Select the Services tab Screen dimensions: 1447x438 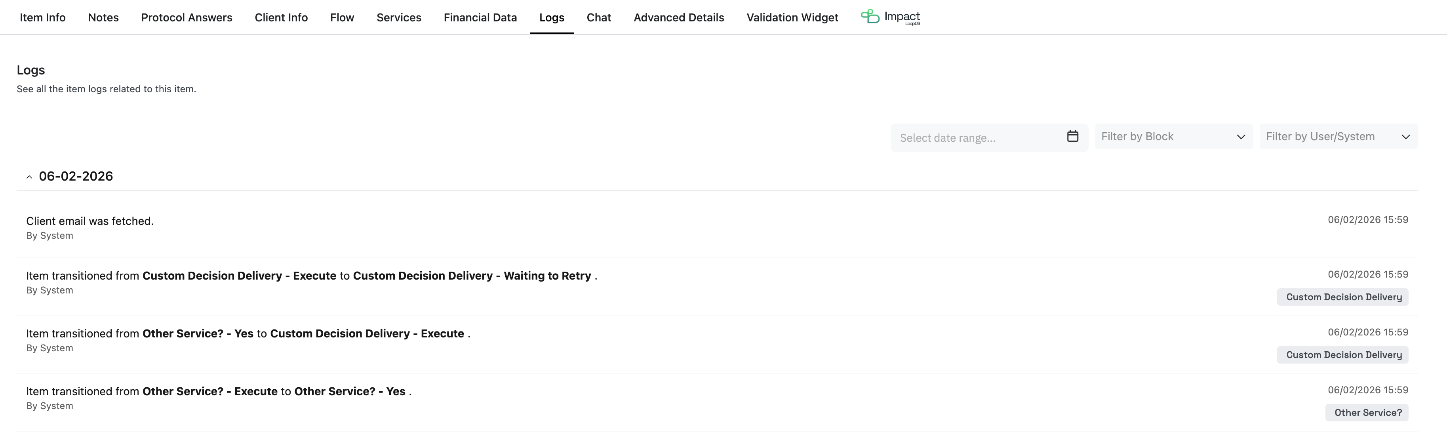399,17
